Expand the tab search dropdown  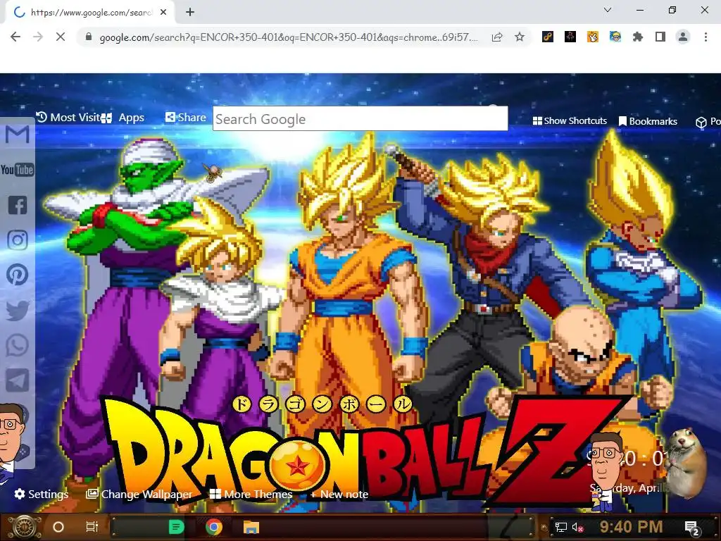(608, 10)
